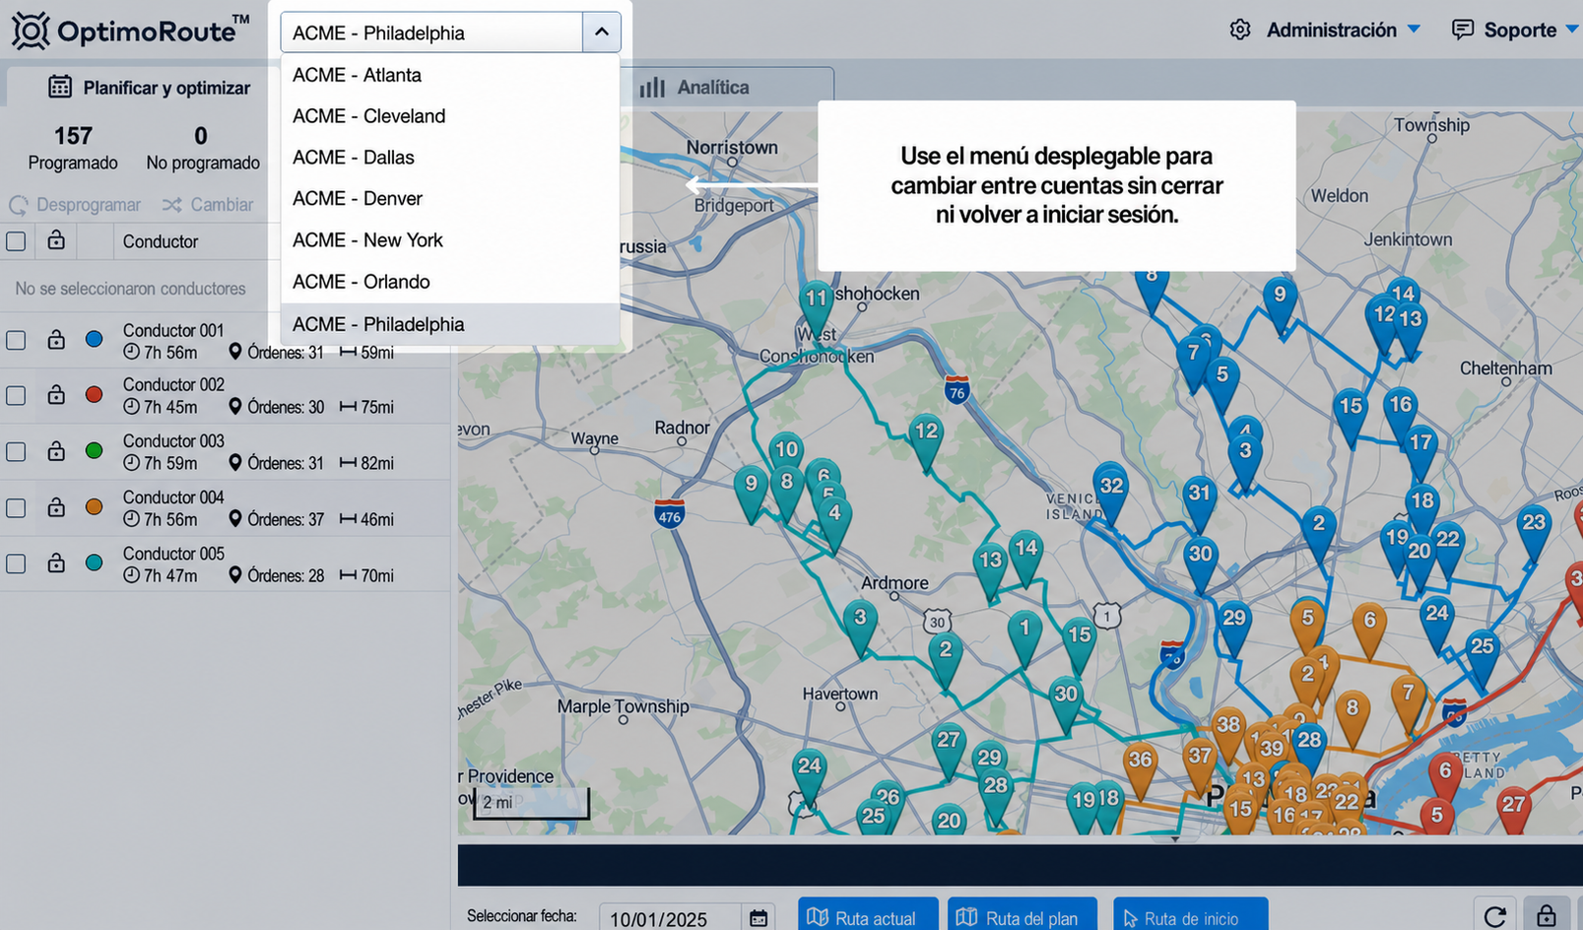Click the "157 Programado" counter
This screenshot has width=1583, height=930.
[x=73, y=148]
